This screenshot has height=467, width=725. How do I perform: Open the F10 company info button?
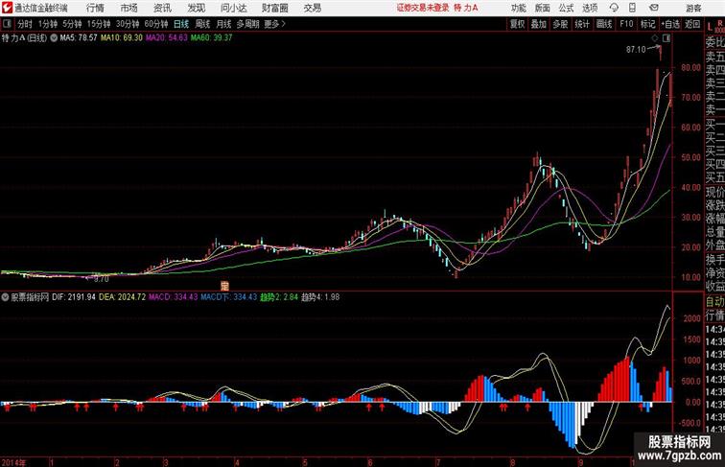click(626, 24)
